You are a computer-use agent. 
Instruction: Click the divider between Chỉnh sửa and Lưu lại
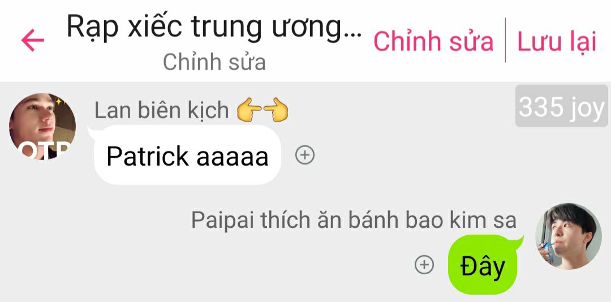pyautogui.click(x=505, y=40)
